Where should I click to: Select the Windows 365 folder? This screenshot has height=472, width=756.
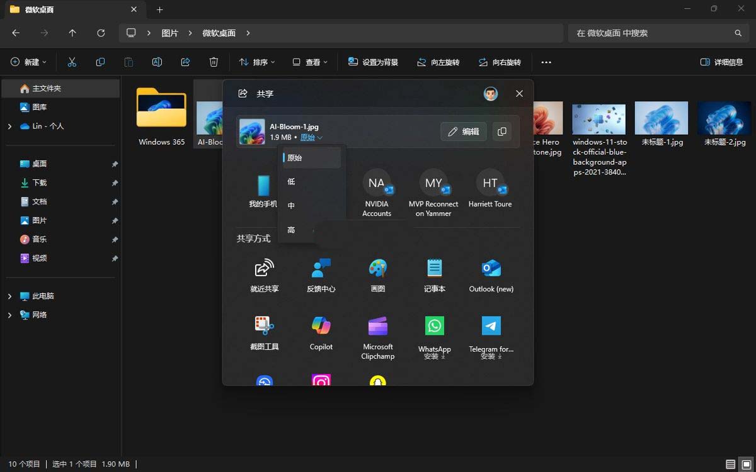pos(161,116)
